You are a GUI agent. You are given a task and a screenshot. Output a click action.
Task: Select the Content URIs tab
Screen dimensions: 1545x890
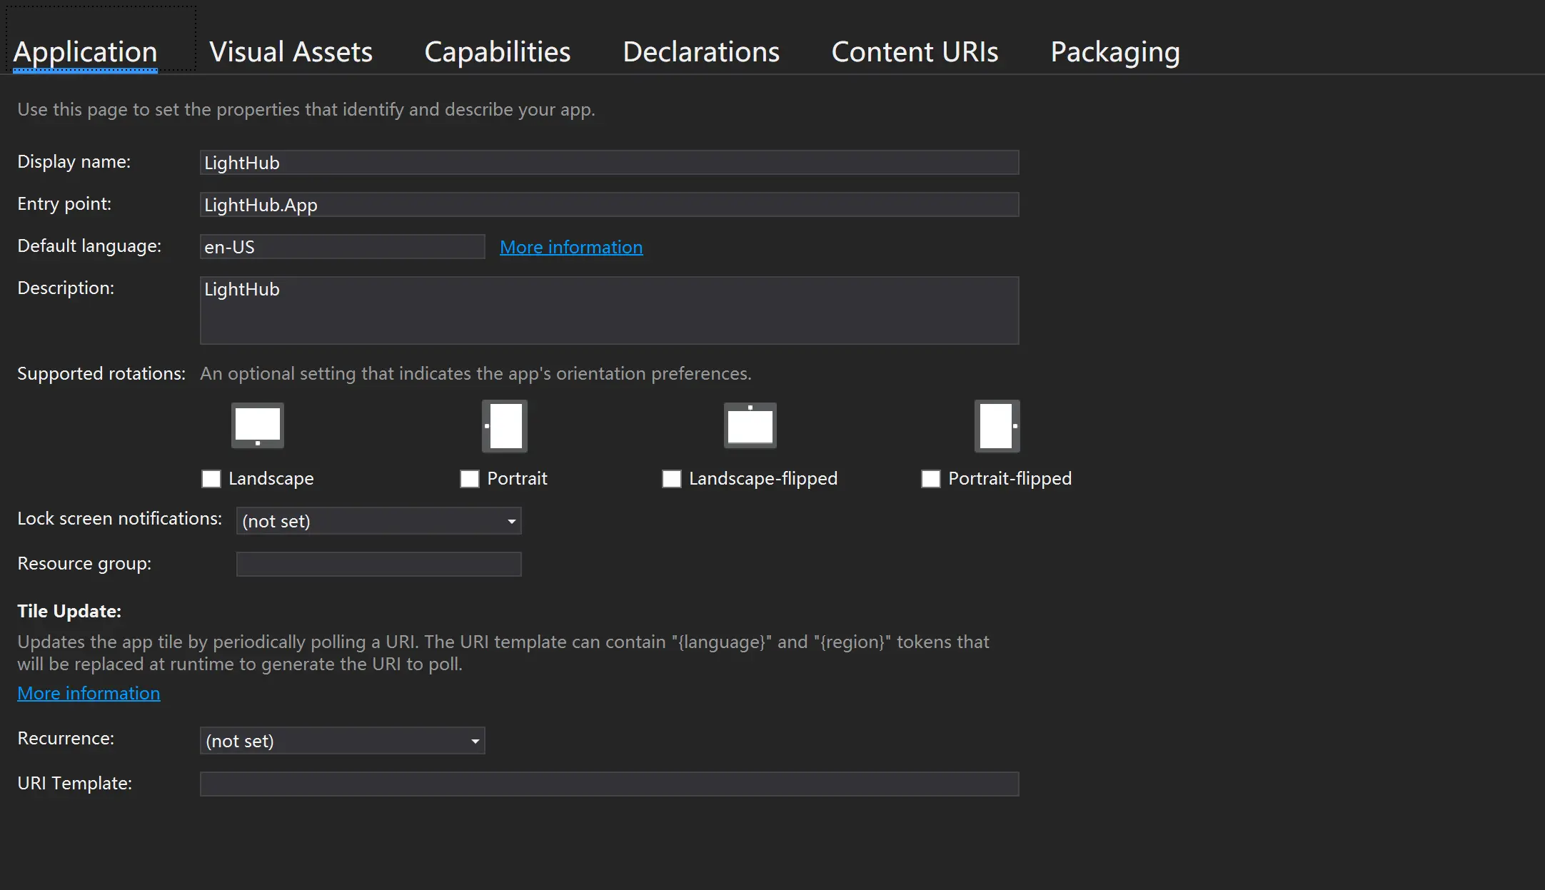click(915, 52)
